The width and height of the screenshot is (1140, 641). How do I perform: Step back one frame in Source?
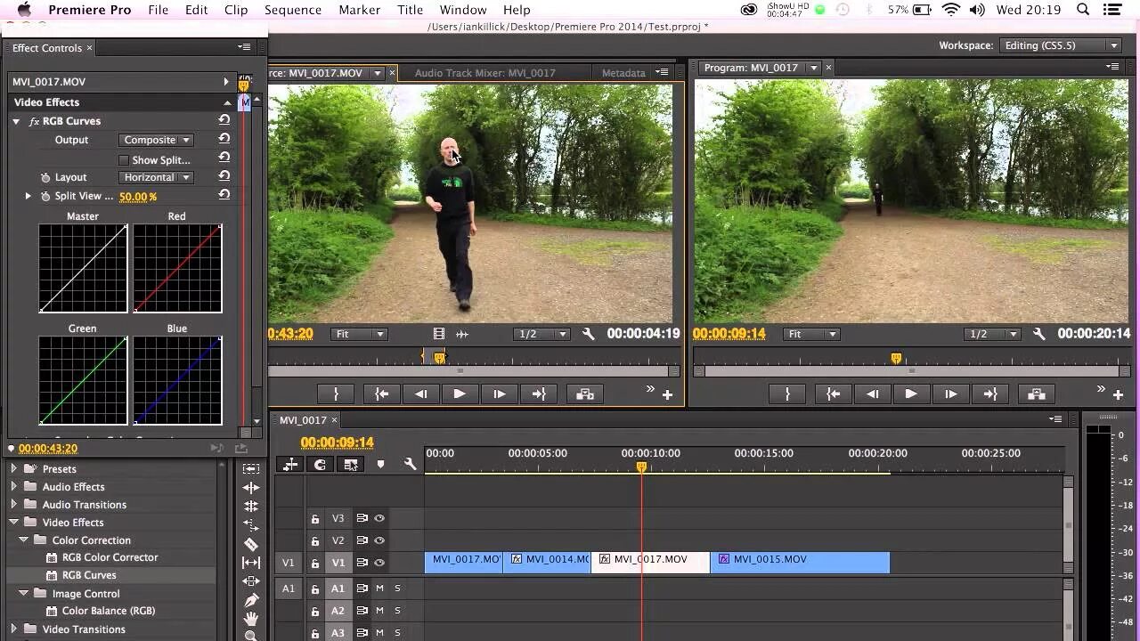pyautogui.click(x=420, y=394)
